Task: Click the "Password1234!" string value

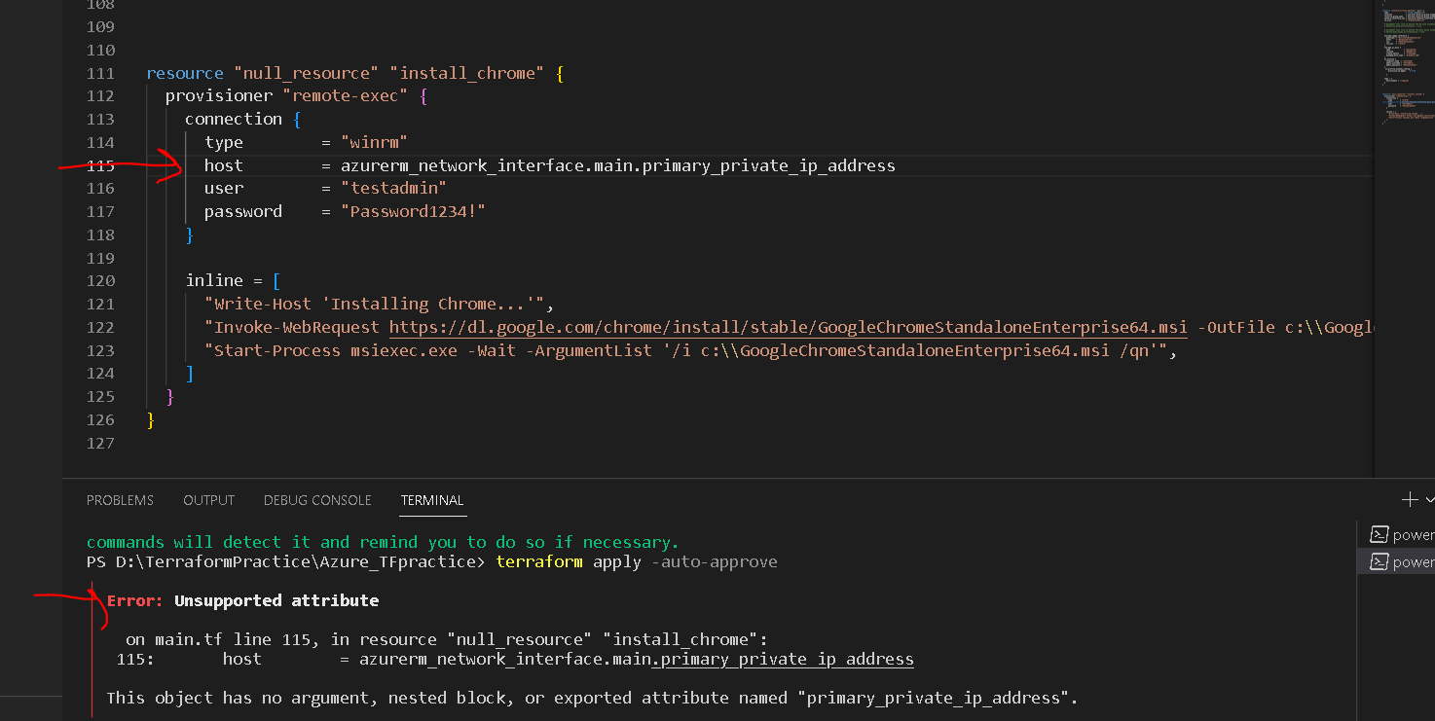Action: tap(413, 211)
